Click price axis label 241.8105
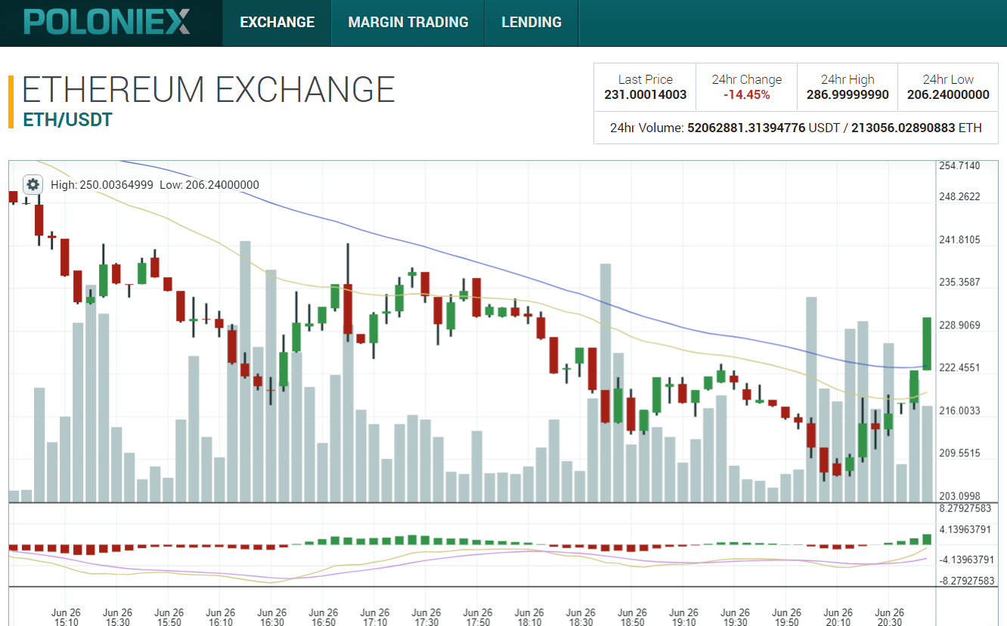The image size is (1007, 626). coord(959,240)
